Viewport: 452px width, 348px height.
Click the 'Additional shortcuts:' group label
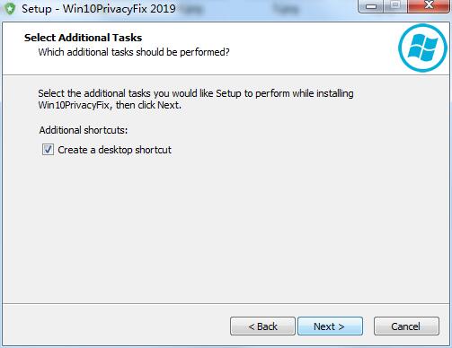point(84,130)
